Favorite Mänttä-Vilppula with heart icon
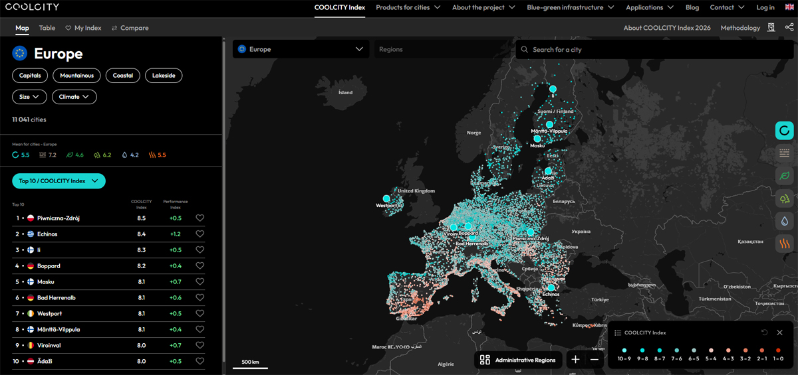798x375 pixels. tap(199, 330)
